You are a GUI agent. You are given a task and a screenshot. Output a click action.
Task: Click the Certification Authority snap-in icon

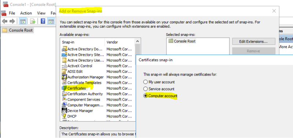coord(64,94)
